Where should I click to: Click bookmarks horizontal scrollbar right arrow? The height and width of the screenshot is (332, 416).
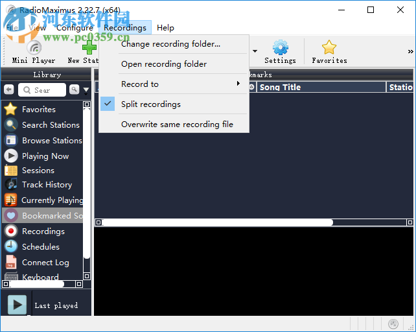pyautogui.click(x=410, y=222)
